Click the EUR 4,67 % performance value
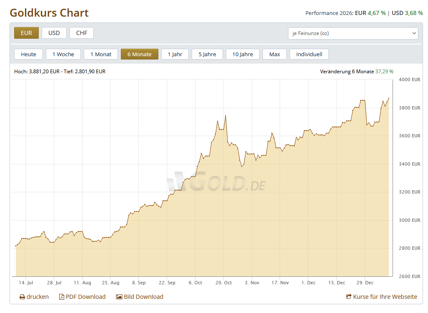Screen dimensions: 428x313 370,13
